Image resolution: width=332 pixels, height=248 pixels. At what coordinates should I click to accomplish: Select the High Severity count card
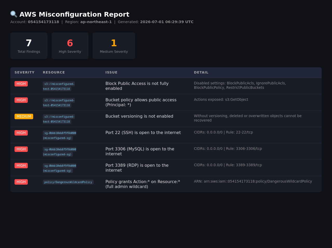pos(70,46)
